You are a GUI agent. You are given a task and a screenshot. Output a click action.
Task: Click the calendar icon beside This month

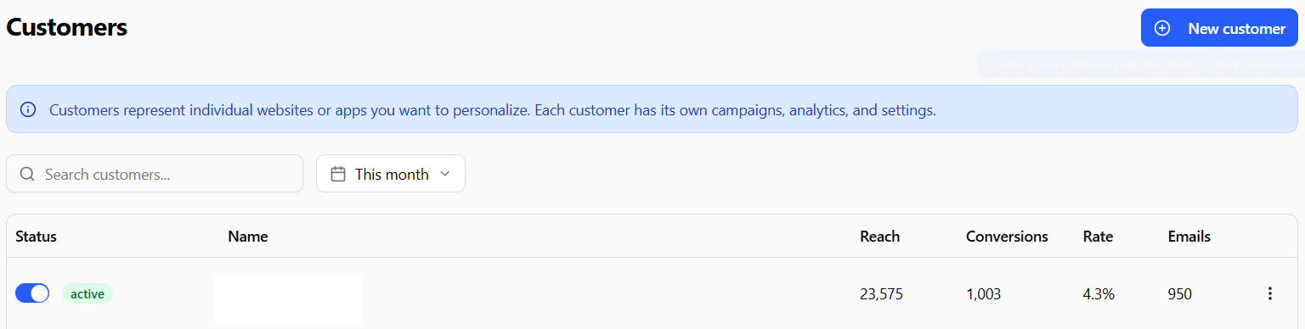[338, 174]
